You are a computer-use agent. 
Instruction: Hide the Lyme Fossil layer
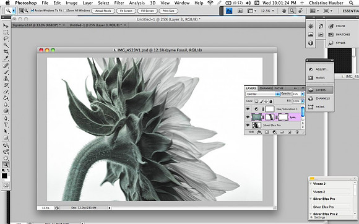[248, 117]
